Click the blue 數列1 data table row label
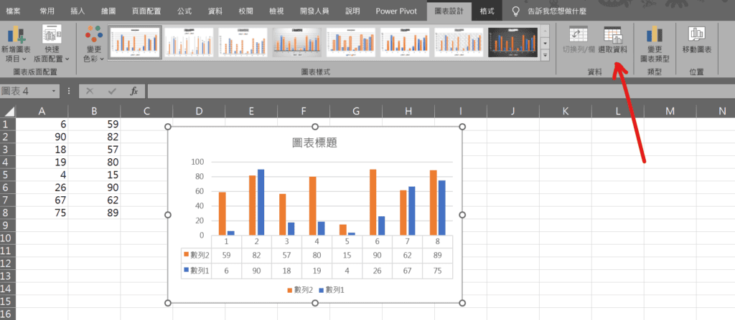The height and width of the screenshot is (320, 735). pos(197,271)
